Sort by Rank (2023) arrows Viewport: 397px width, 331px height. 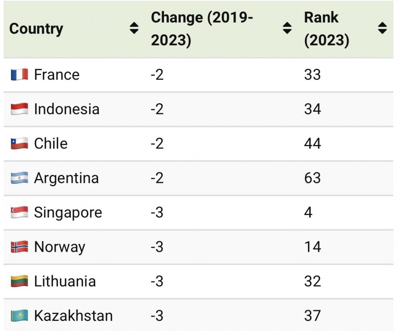(x=382, y=28)
